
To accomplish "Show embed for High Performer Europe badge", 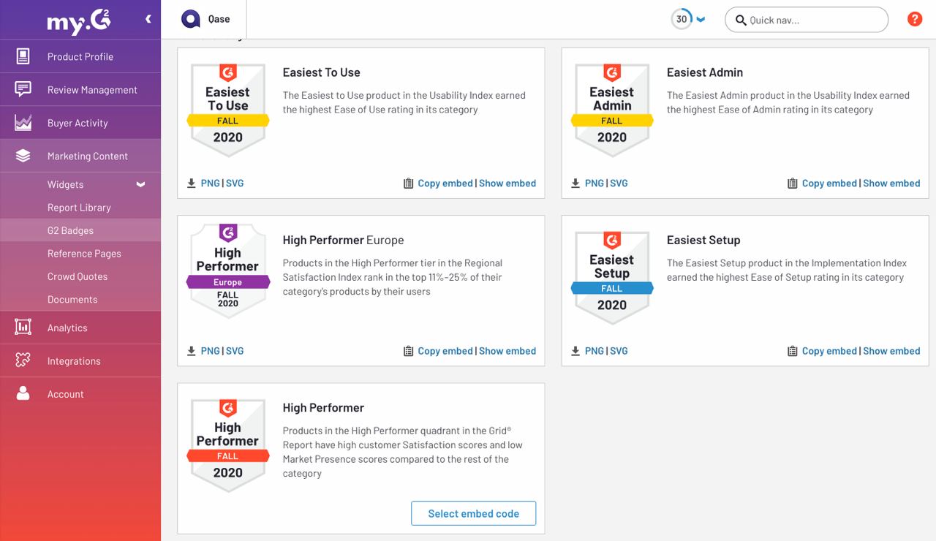I will click(507, 351).
